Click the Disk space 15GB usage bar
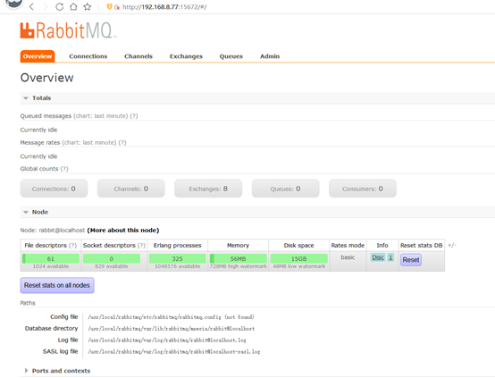 tap(299, 258)
